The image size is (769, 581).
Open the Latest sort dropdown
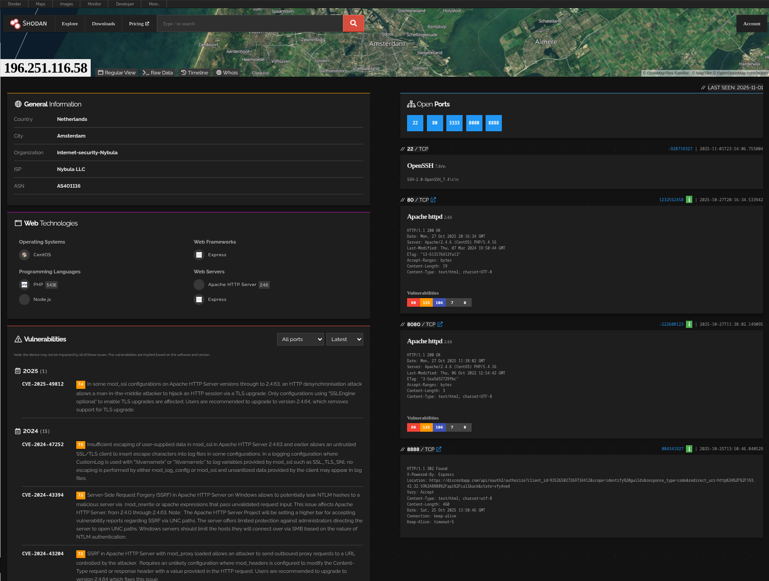pos(344,339)
